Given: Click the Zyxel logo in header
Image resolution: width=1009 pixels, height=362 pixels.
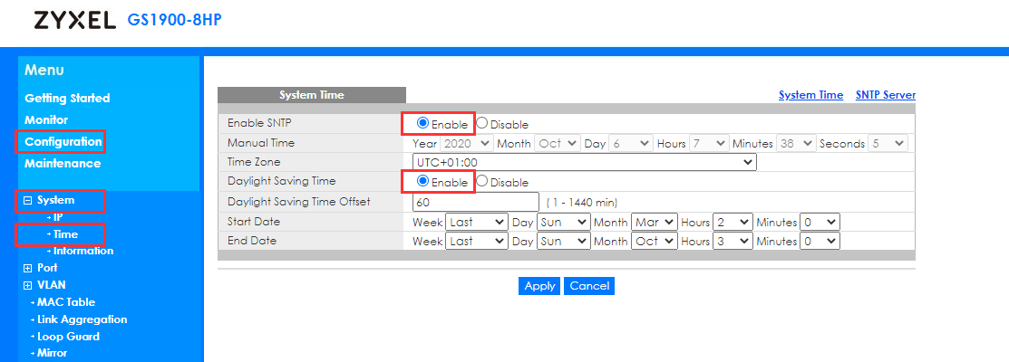Looking at the screenshot, I should [74, 21].
